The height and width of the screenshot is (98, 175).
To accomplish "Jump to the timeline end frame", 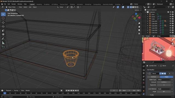I will pos(78,91).
